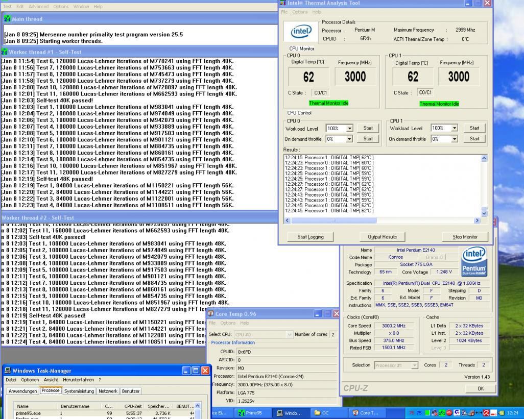Open the CPU-Z Selection processor dropdown
The height and width of the screenshot is (419, 524).
click(x=414, y=365)
